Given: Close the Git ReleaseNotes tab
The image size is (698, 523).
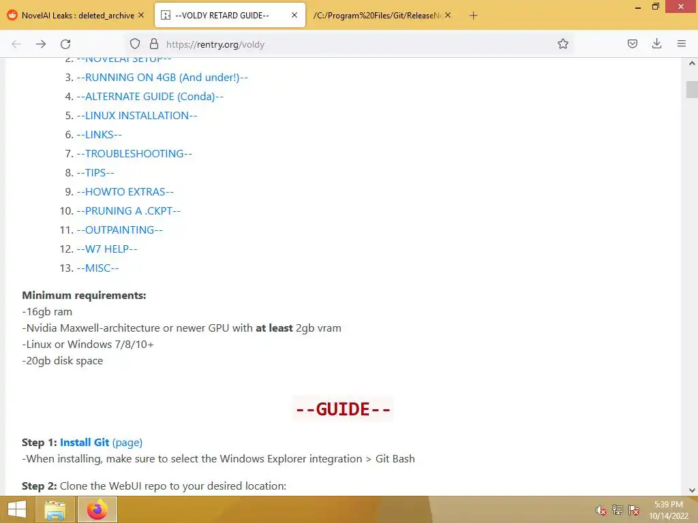Looking at the screenshot, I should click(x=448, y=15).
